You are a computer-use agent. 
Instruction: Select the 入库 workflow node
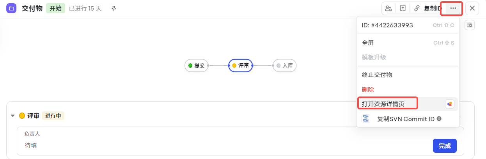click(x=285, y=66)
